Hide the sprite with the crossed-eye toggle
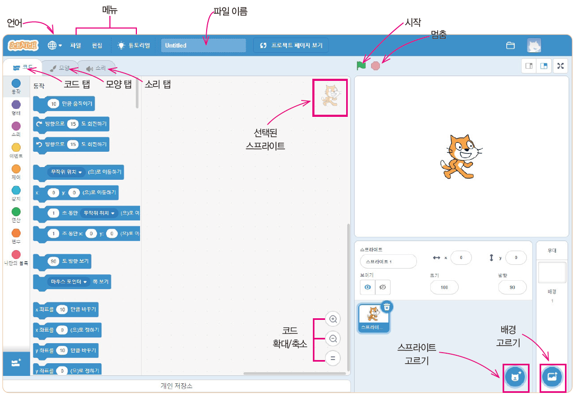 383,287
